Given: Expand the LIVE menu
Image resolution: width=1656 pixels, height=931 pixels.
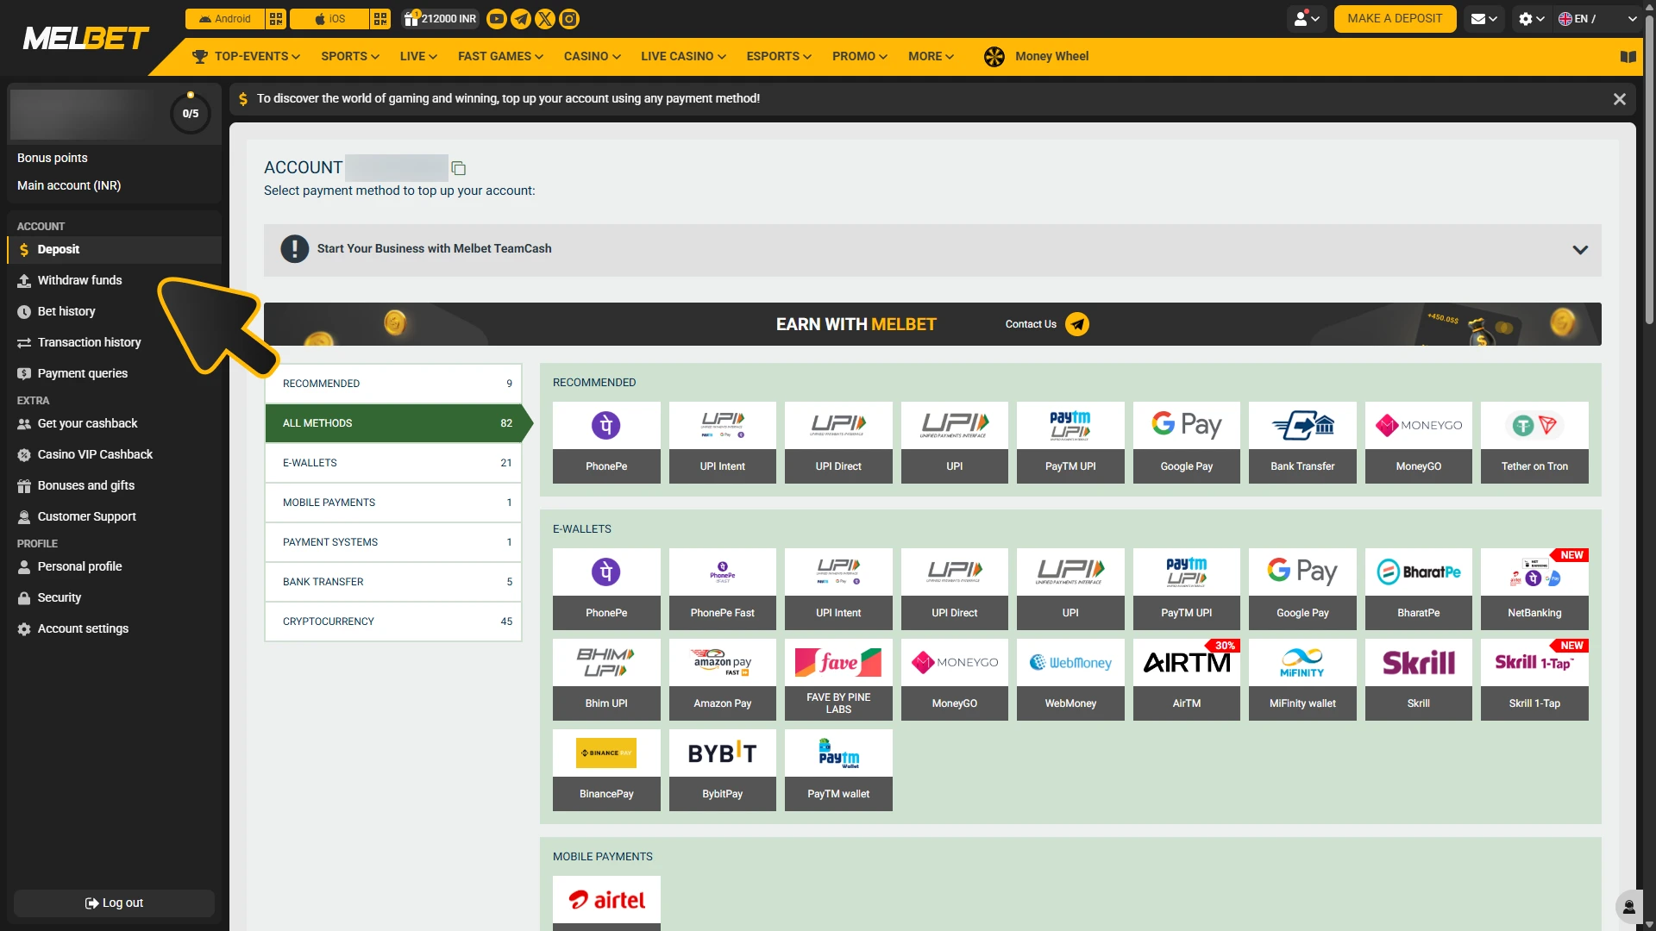Looking at the screenshot, I should tap(418, 57).
